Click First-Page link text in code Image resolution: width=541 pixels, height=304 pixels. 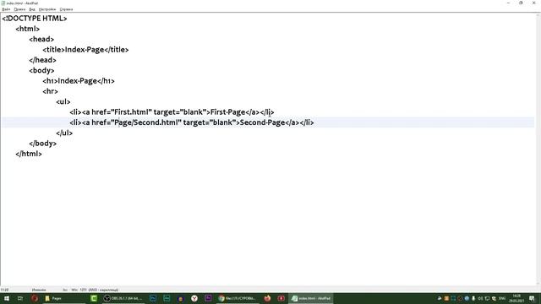pos(227,112)
